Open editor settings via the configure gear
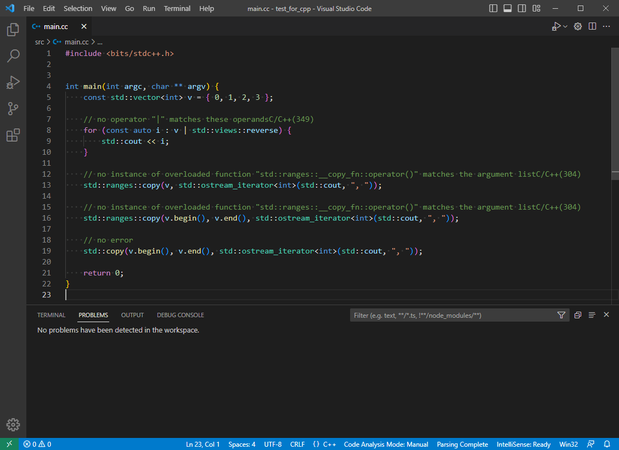The height and width of the screenshot is (450, 619). 577,26
